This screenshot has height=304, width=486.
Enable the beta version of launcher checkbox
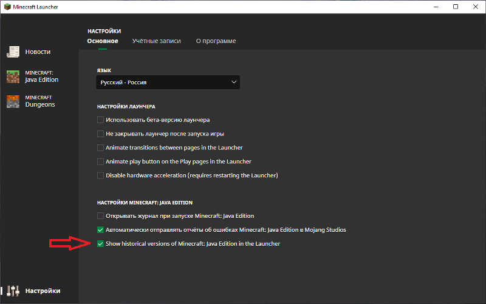(x=101, y=120)
